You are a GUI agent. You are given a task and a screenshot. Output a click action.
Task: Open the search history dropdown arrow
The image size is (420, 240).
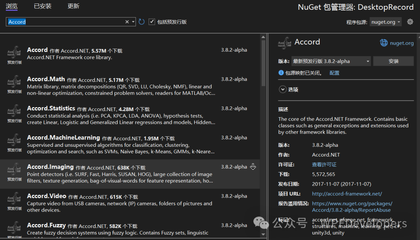click(x=133, y=22)
